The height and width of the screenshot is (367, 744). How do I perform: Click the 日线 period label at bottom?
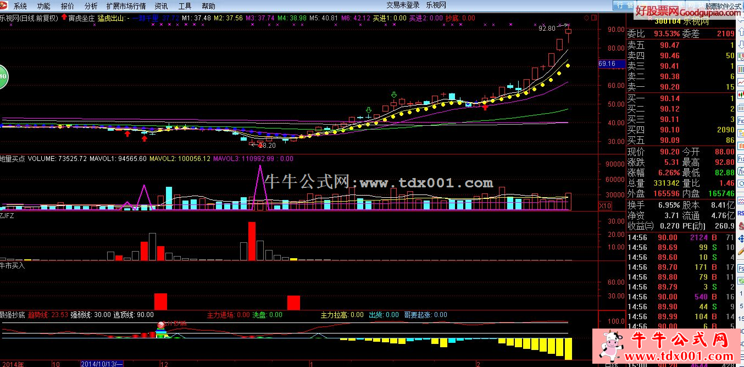click(610, 365)
